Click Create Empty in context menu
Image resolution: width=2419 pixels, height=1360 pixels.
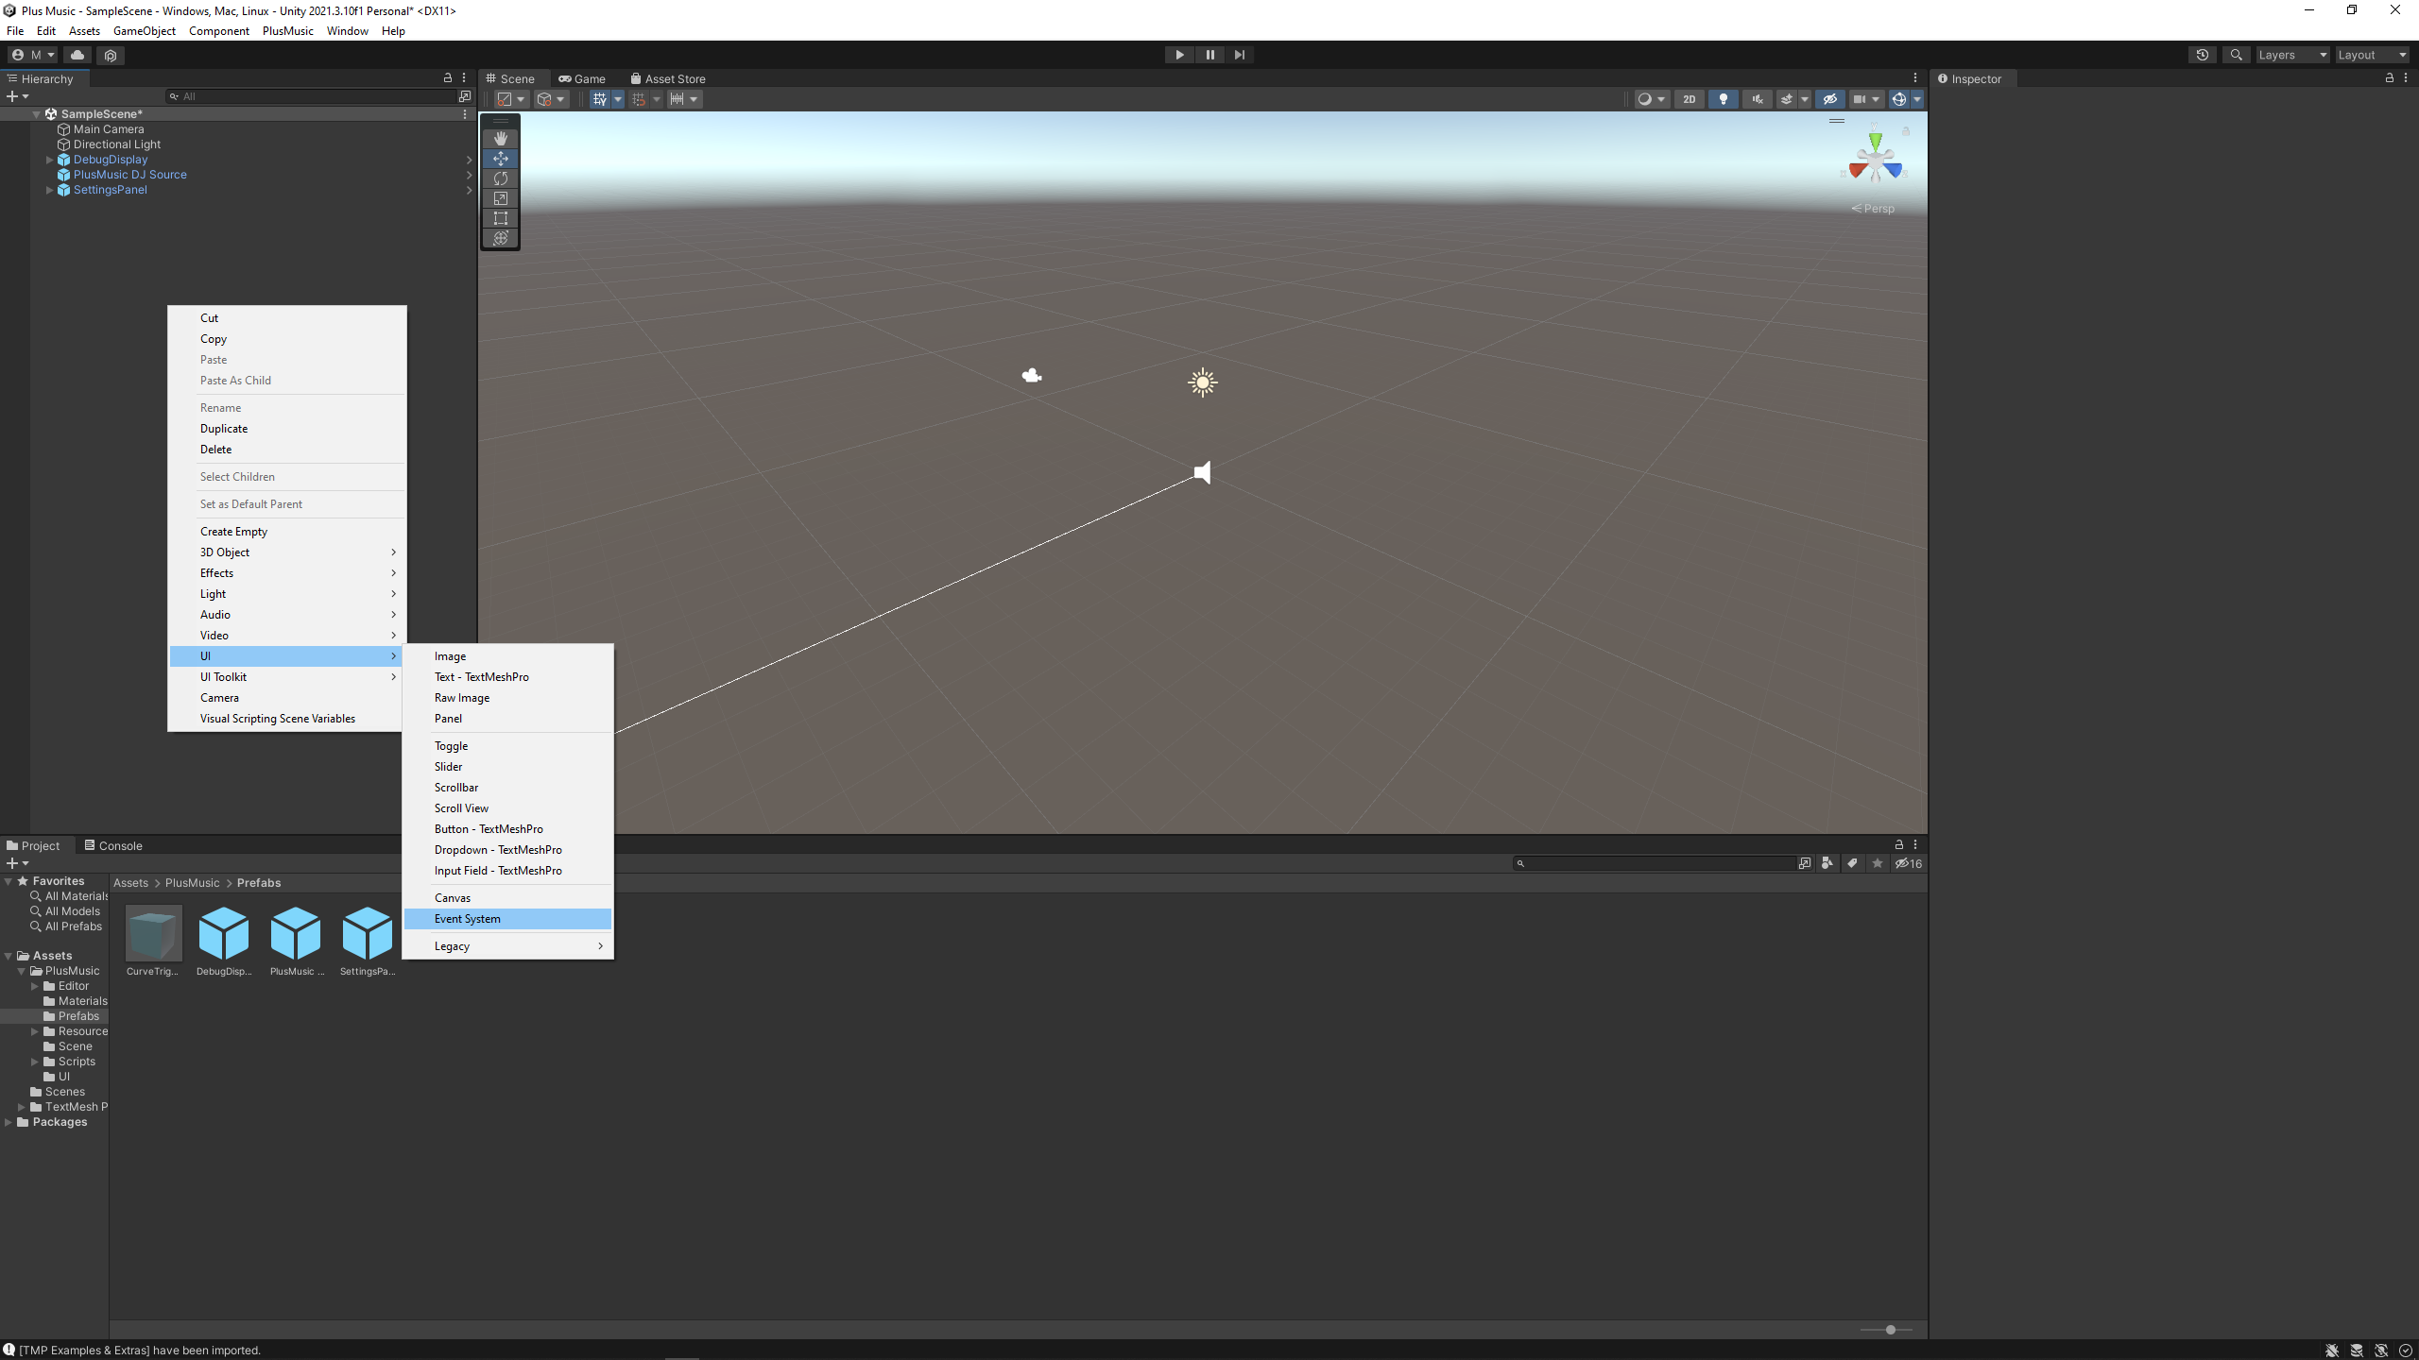tap(233, 532)
